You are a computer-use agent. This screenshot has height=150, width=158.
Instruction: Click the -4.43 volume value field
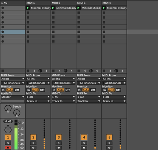[x=8, y=122]
